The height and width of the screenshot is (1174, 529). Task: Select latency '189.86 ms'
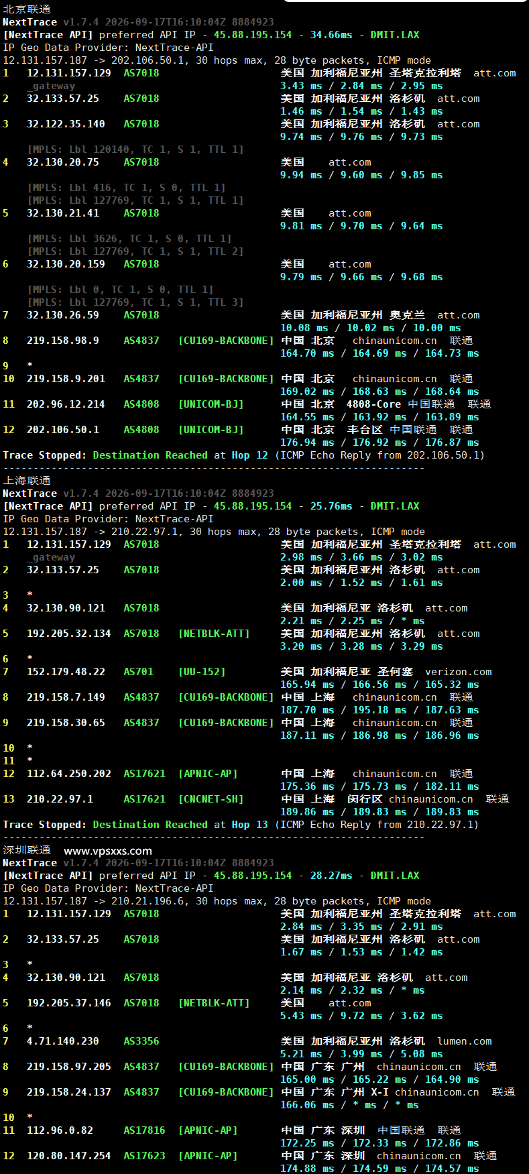[307, 812]
